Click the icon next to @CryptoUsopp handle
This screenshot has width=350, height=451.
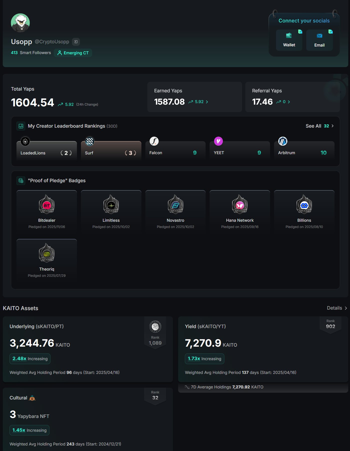coord(76,42)
